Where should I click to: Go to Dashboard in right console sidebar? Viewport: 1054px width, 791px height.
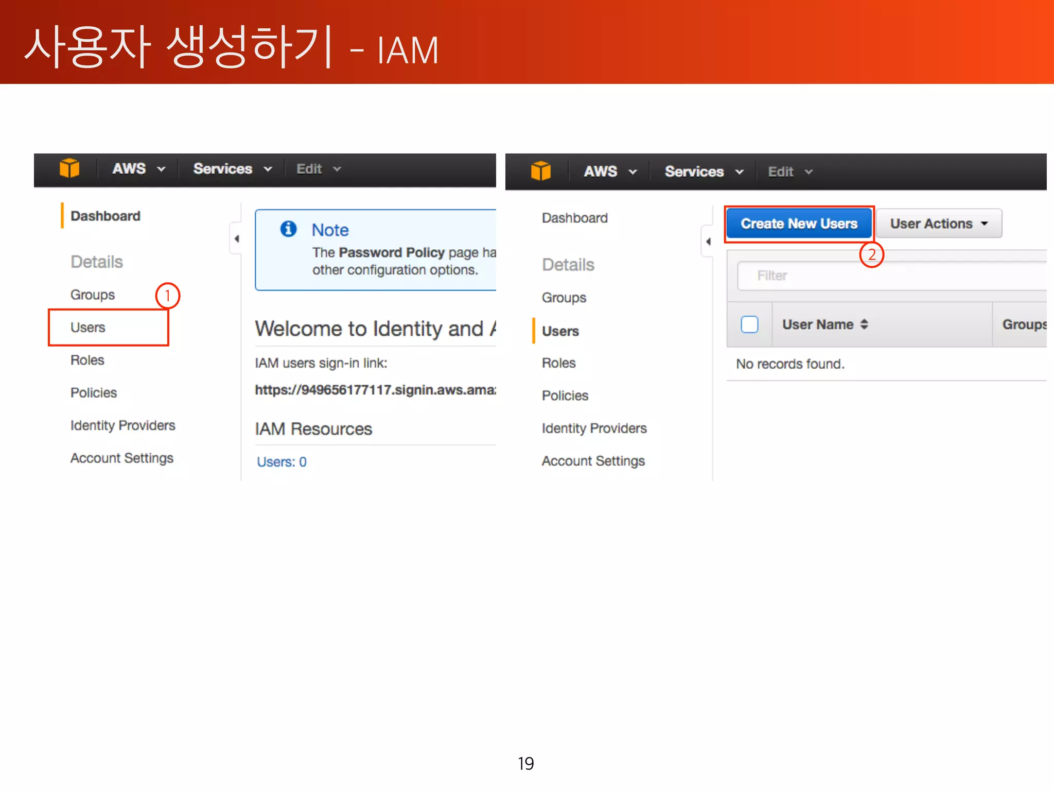click(575, 218)
